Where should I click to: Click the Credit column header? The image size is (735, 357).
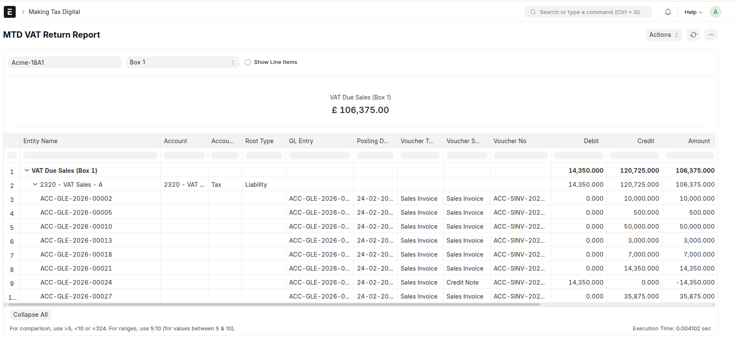point(634,141)
